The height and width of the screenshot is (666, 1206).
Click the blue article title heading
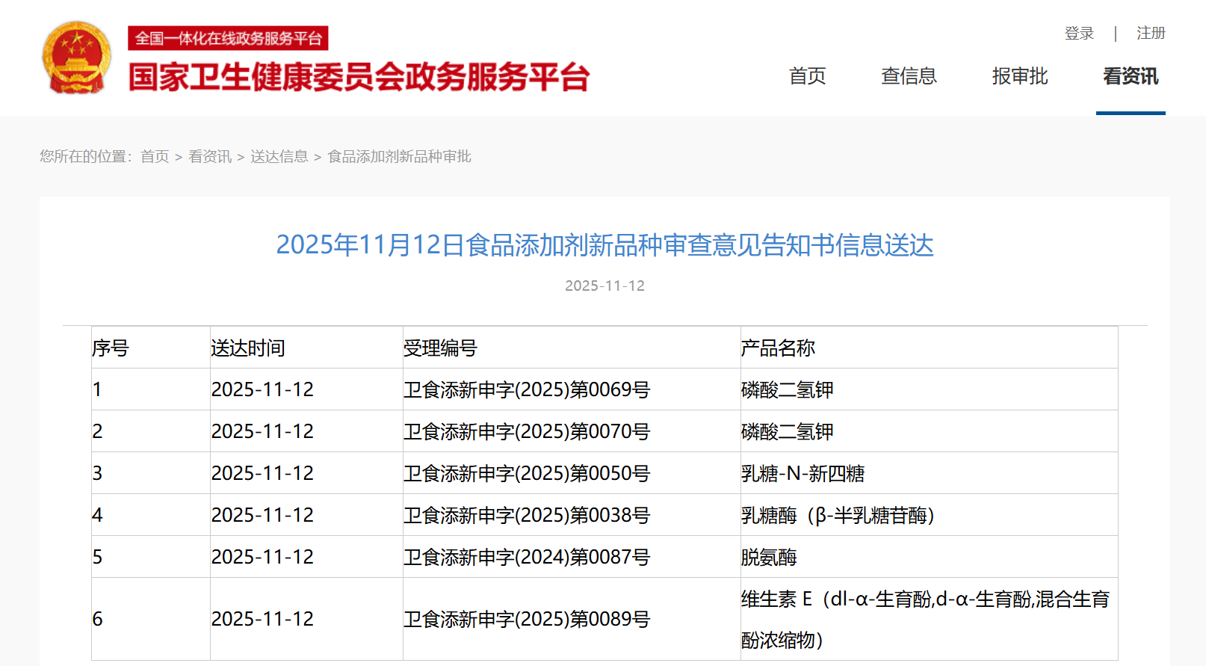click(604, 245)
